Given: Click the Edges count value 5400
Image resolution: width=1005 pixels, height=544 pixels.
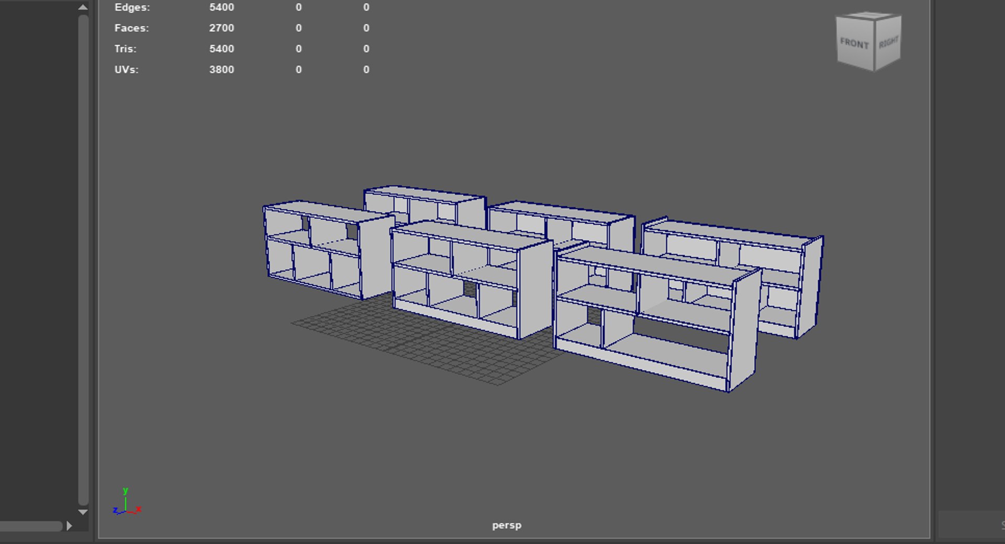Looking at the screenshot, I should pos(221,7).
